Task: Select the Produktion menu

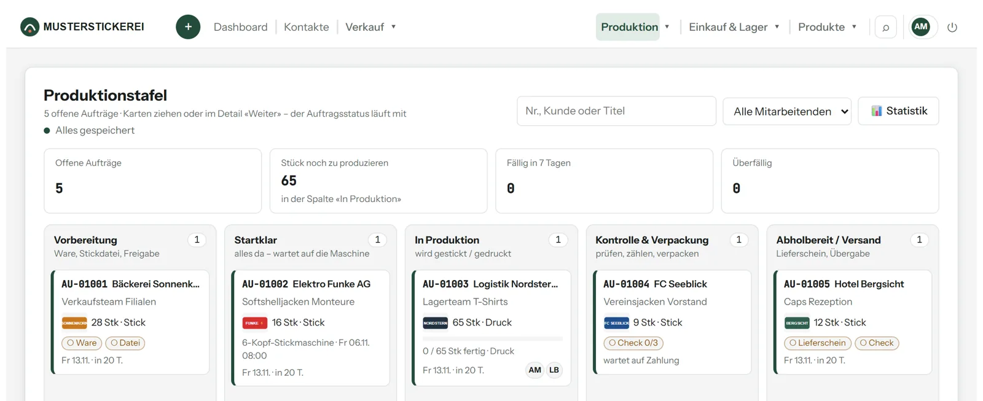Action: [629, 27]
